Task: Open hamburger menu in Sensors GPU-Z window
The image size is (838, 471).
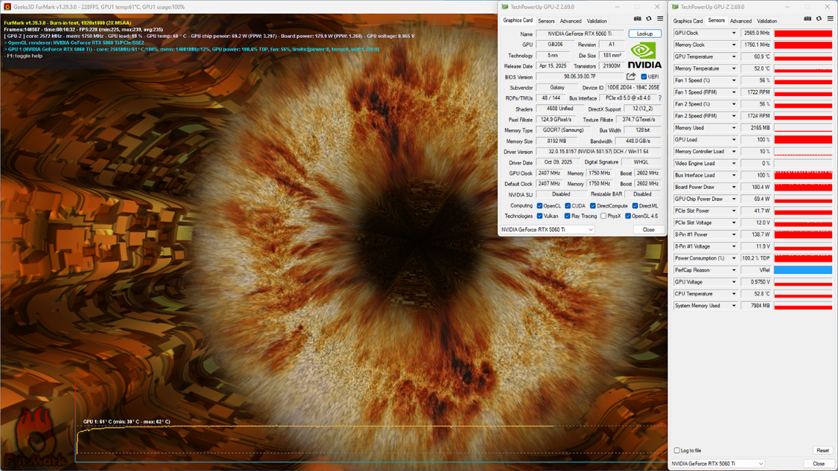Action: [x=830, y=19]
